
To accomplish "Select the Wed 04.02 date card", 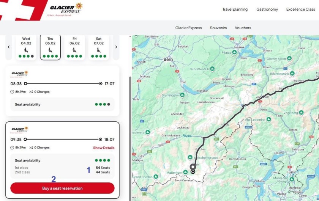I will click(x=26, y=47).
